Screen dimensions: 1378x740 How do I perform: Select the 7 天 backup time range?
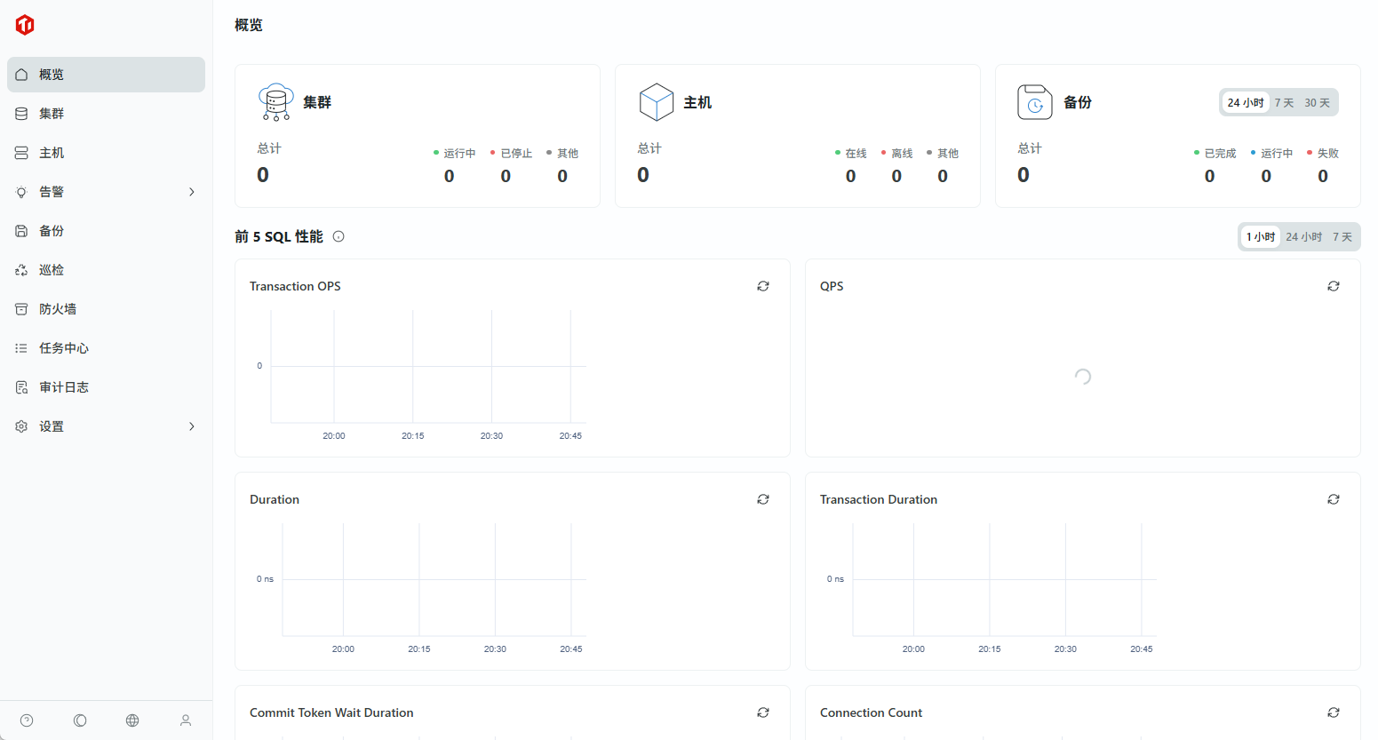(x=1284, y=103)
